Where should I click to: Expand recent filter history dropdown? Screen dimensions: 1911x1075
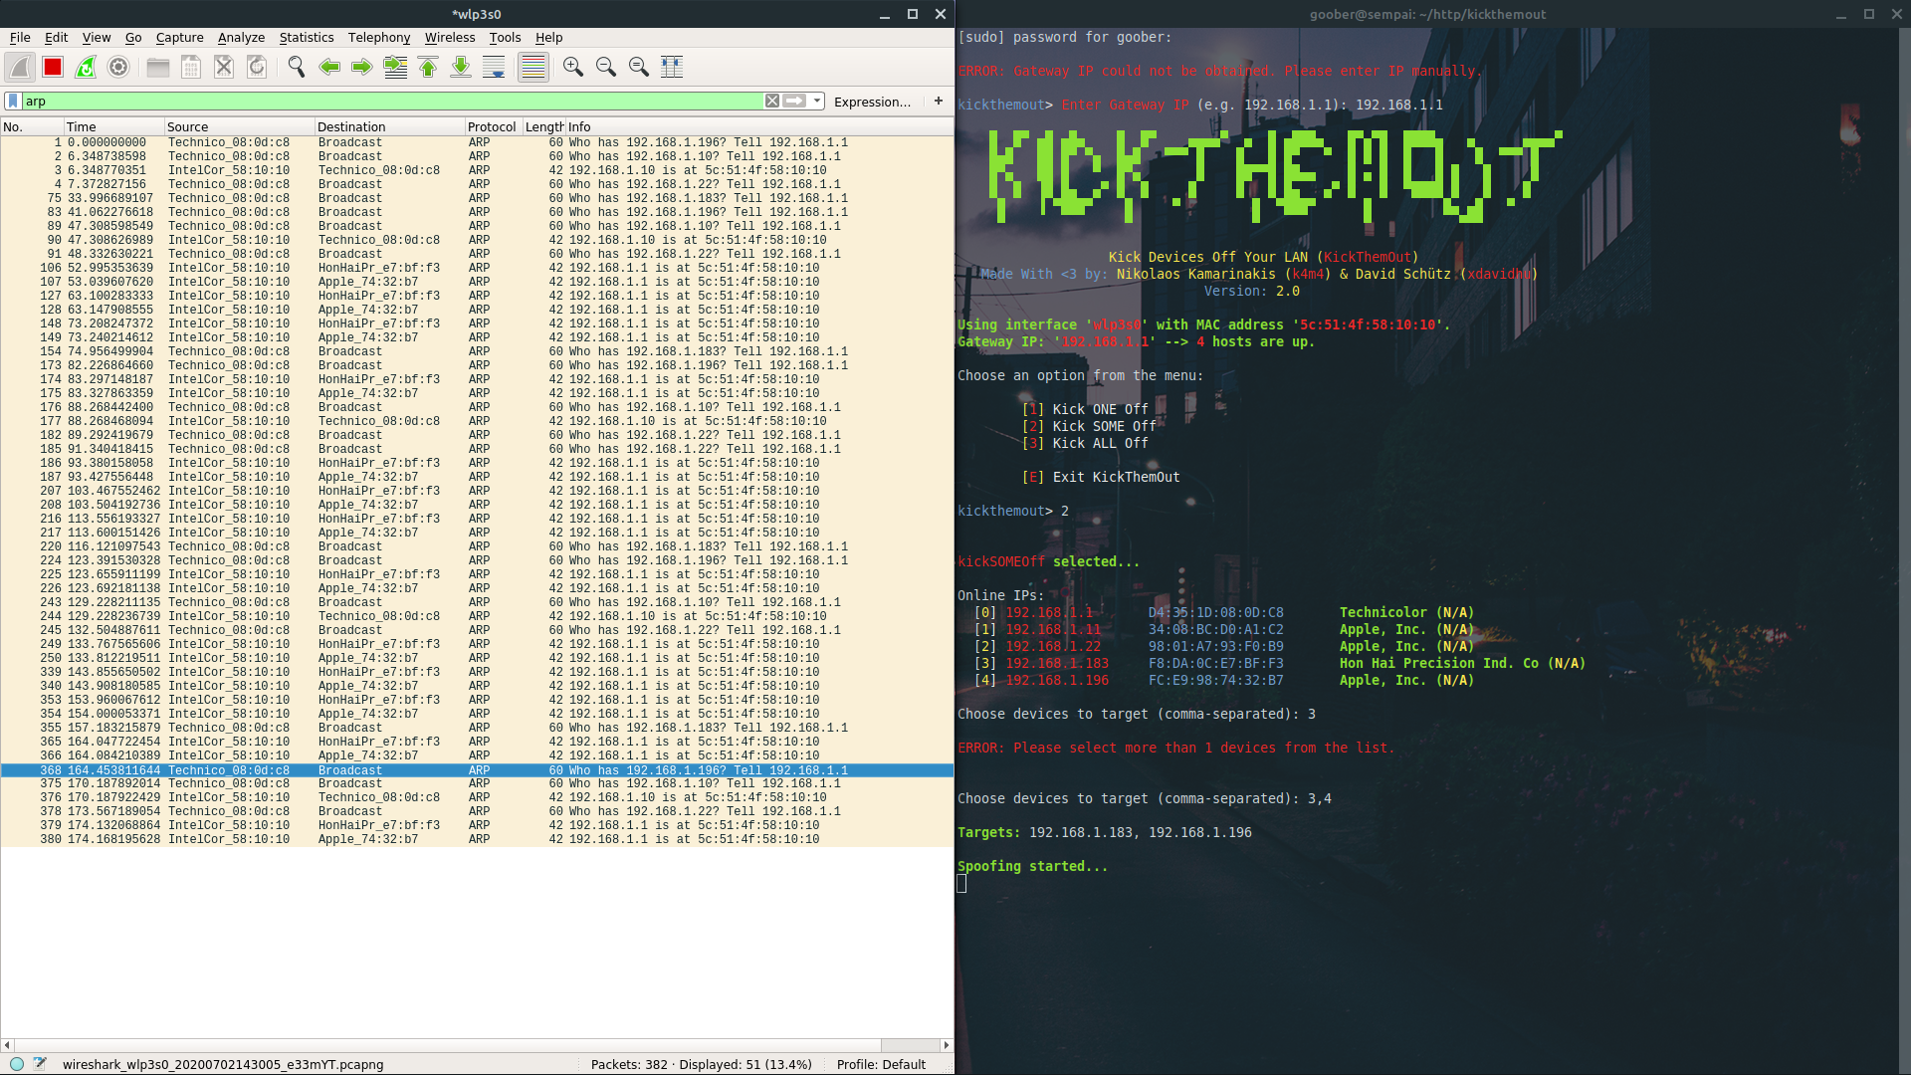click(817, 101)
